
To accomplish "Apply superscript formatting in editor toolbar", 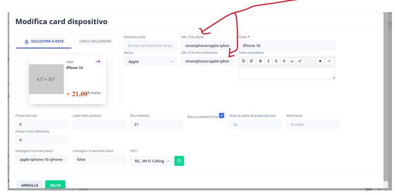I will point(300,61).
